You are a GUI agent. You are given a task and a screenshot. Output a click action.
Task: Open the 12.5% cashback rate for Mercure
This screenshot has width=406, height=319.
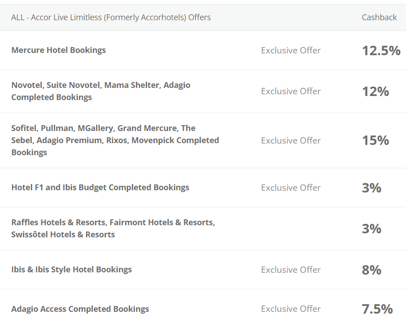coord(381,50)
